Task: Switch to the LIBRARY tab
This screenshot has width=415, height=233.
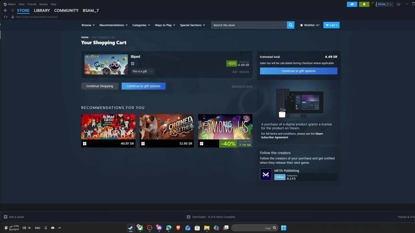Action: click(42, 10)
